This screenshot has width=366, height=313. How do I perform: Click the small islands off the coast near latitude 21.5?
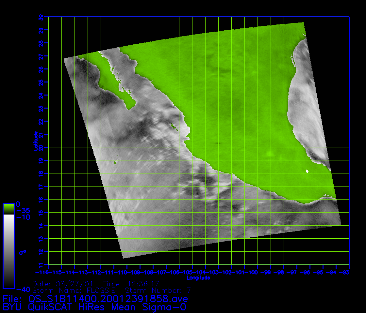(174, 127)
